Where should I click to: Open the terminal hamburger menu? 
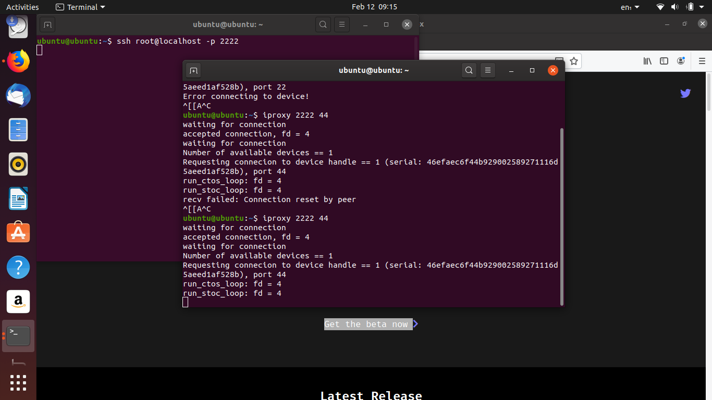pyautogui.click(x=487, y=70)
